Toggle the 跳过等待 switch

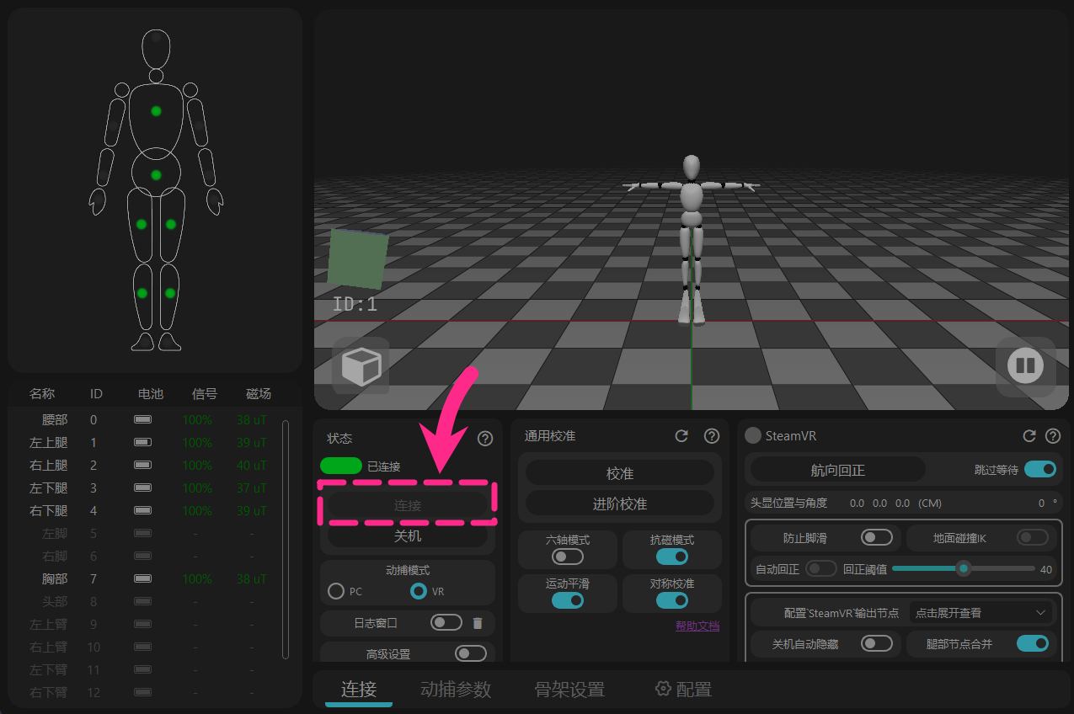point(1040,469)
